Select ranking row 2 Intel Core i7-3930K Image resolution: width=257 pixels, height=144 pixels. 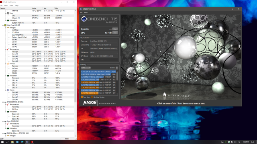(x=98, y=74)
